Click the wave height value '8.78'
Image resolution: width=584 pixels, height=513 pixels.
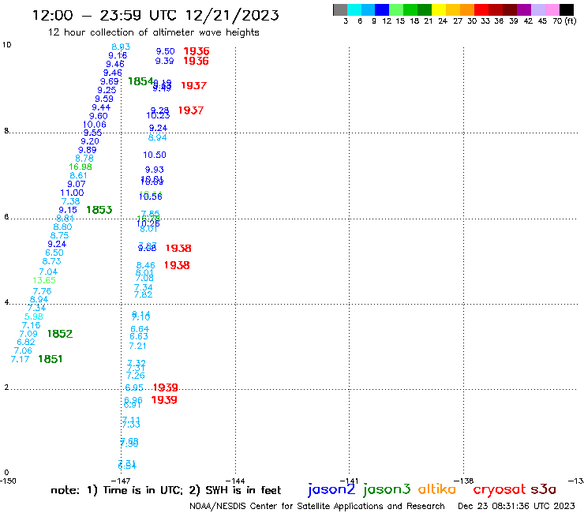[84, 159]
